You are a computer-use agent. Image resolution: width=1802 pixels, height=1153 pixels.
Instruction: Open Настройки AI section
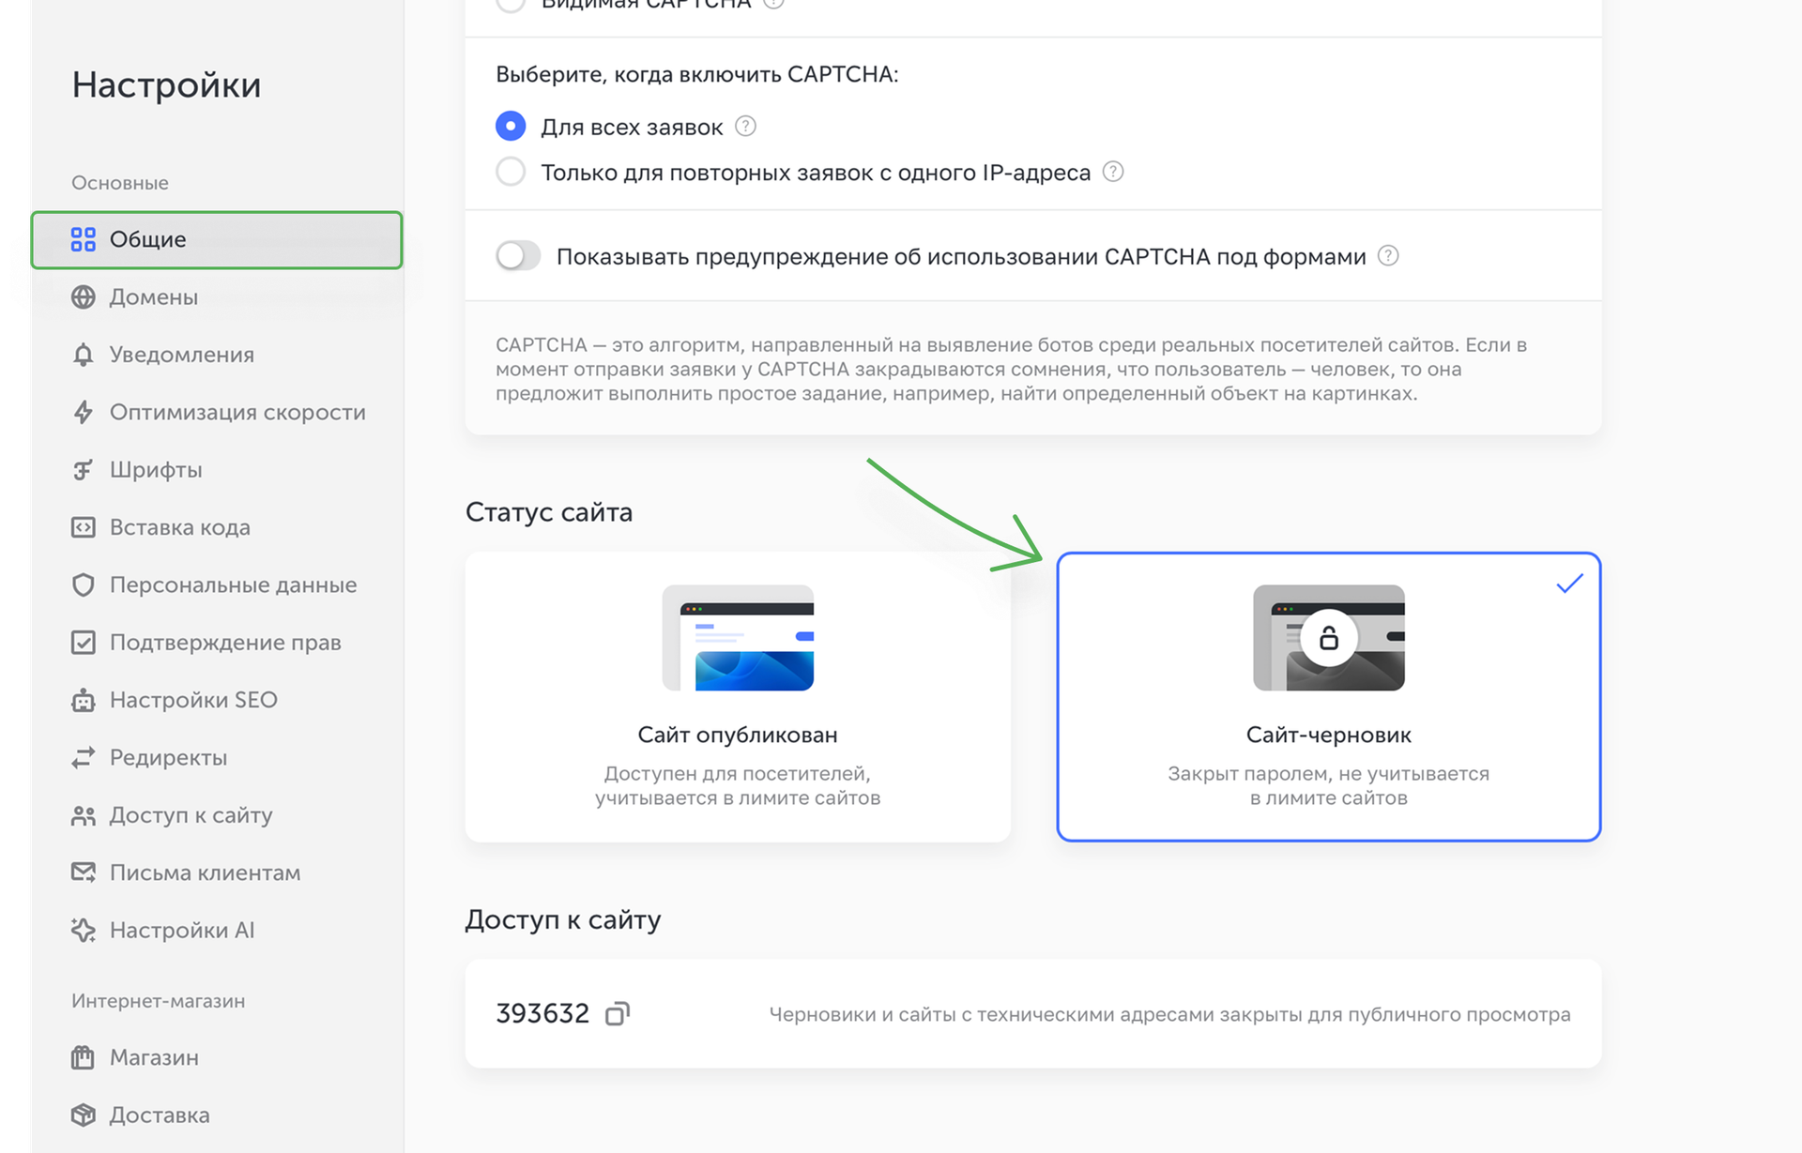183,930
